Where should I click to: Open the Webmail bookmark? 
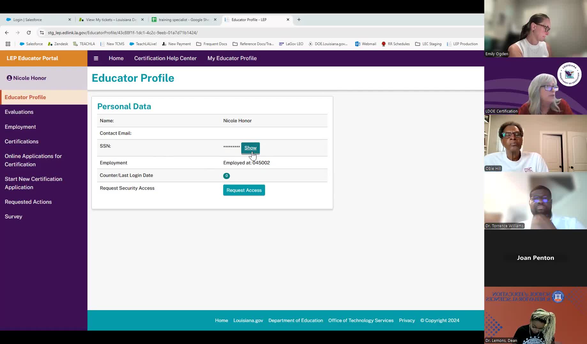click(x=366, y=44)
